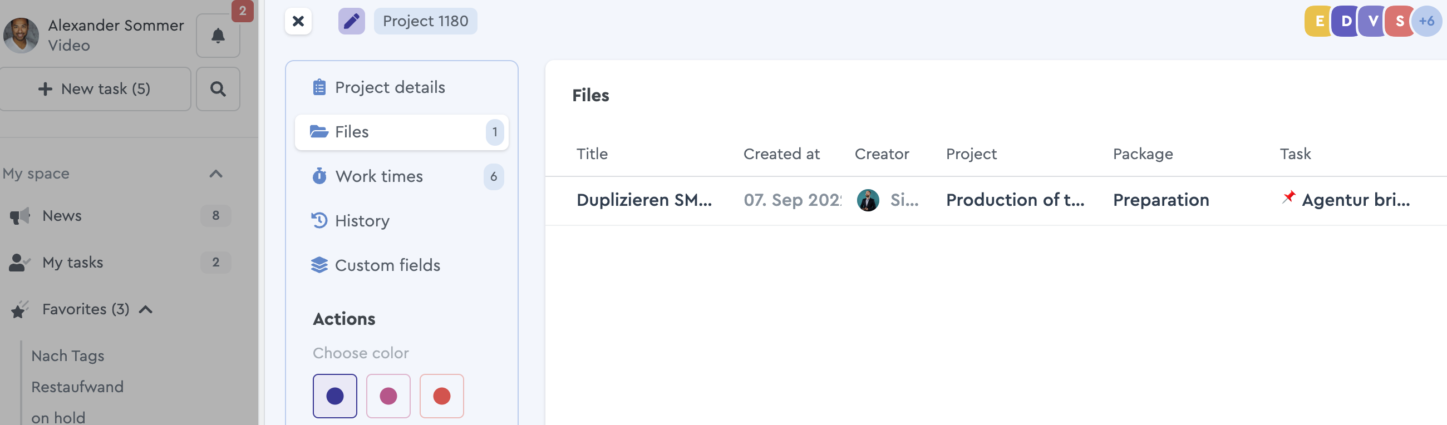Collapse the Favorites (3) chevron
This screenshot has width=1447, height=425.
(145, 309)
